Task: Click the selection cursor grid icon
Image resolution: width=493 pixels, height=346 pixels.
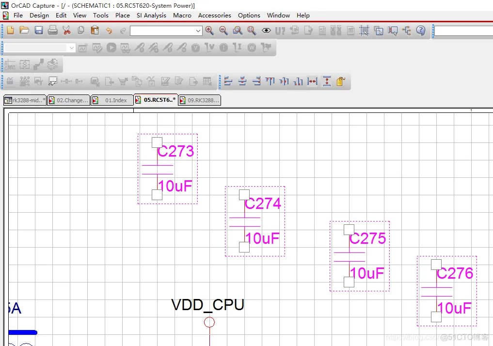Action: [53, 81]
